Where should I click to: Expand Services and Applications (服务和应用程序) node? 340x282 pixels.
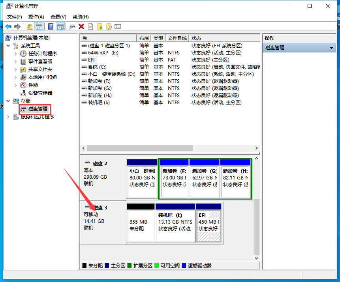pos(8,117)
